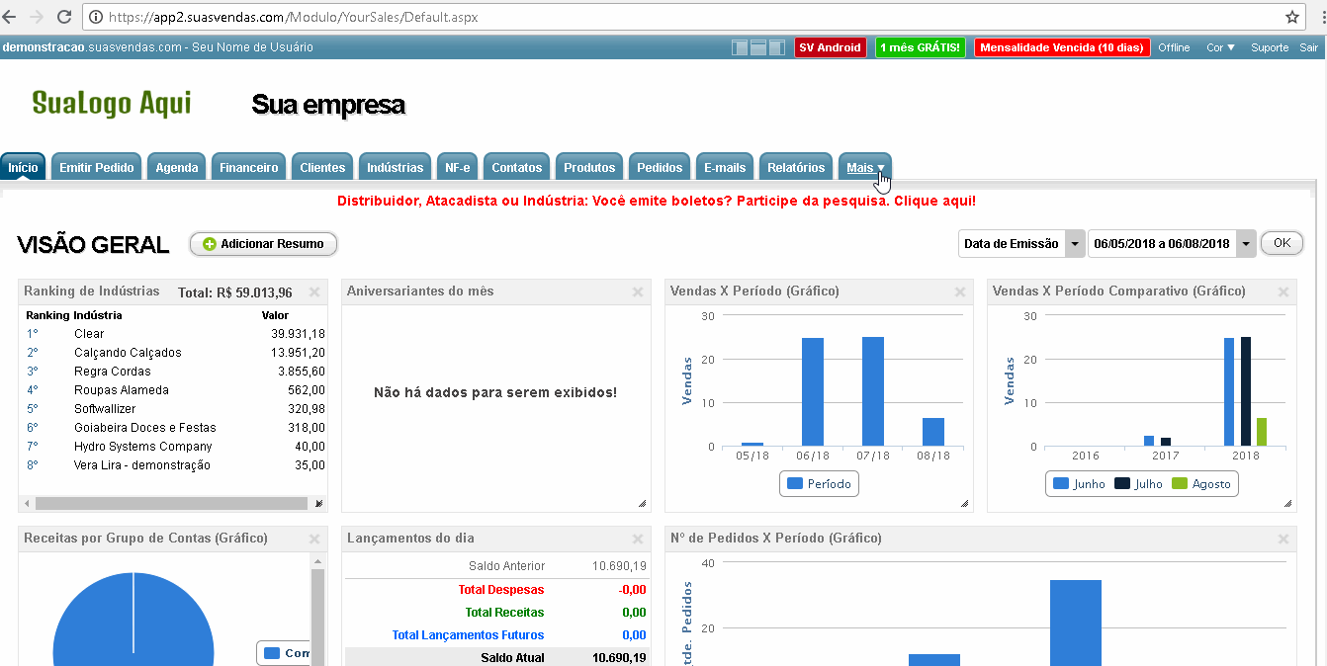Image resolution: width=1327 pixels, height=666 pixels.
Task: Click ranking row Regra Cordas
Action: pyautogui.click(x=175, y=372)
